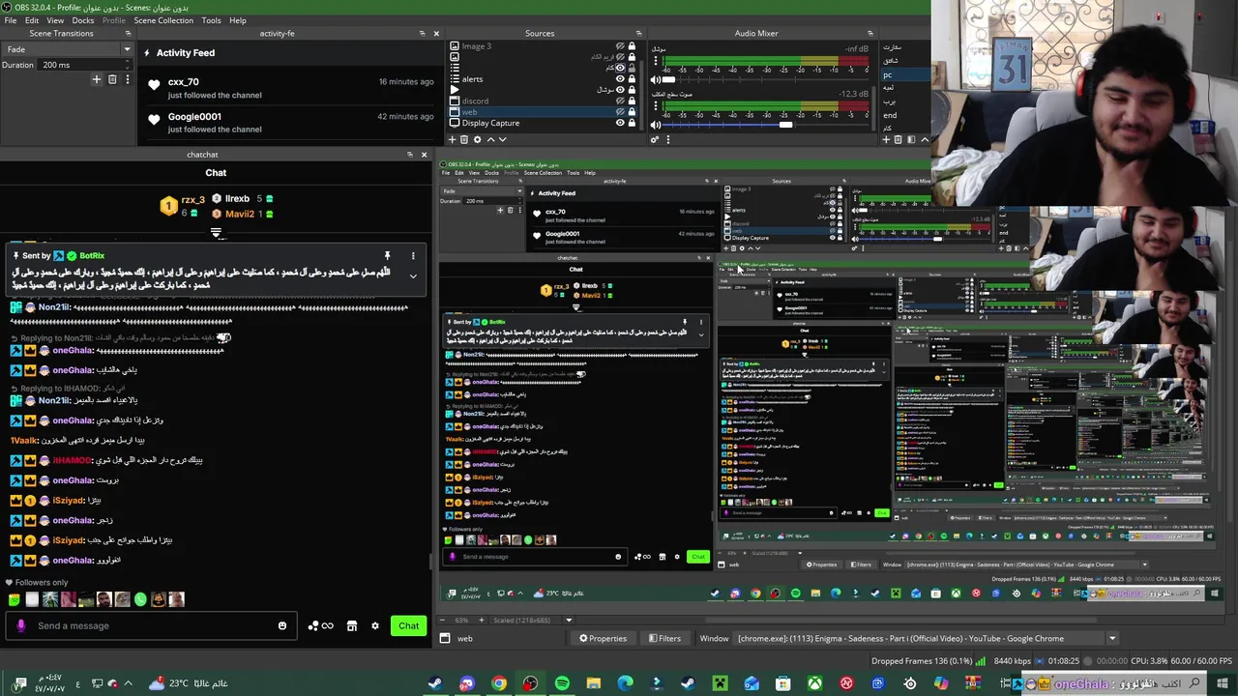Show the discord source
Viewport: 1238px width, 696px height.
coord(620,101)
